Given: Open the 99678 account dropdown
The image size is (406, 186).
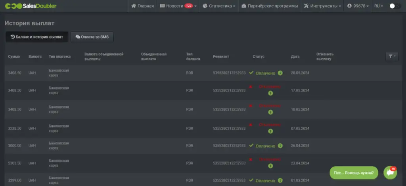Looking at the screenshot, I should [358, 6].
